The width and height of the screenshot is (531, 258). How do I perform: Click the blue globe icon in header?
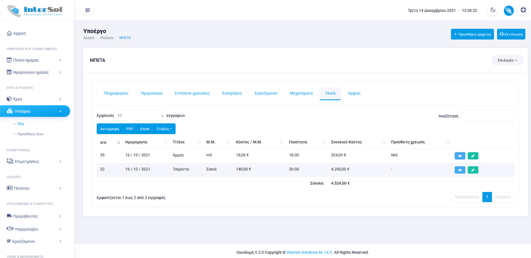coord(508,10)
